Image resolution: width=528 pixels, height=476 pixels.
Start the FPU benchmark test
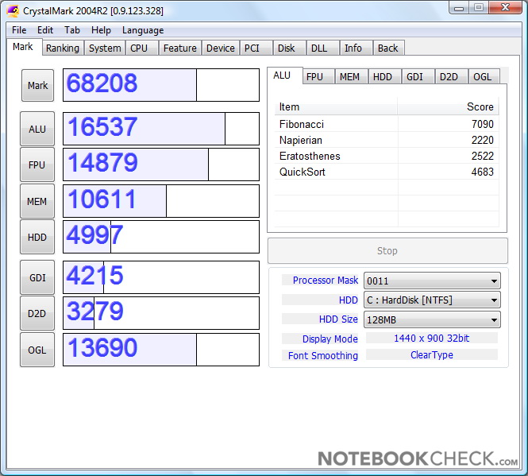[x=37, y=164]
